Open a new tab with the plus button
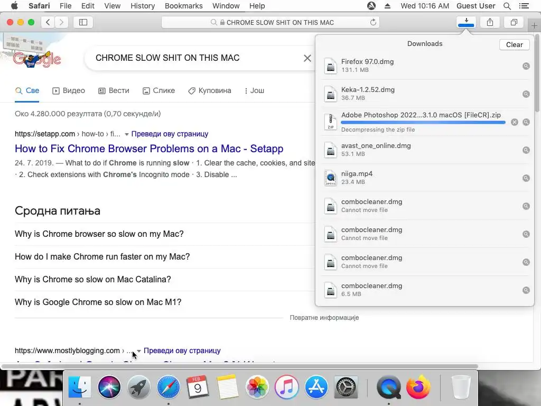 click(x=534, y=26)
